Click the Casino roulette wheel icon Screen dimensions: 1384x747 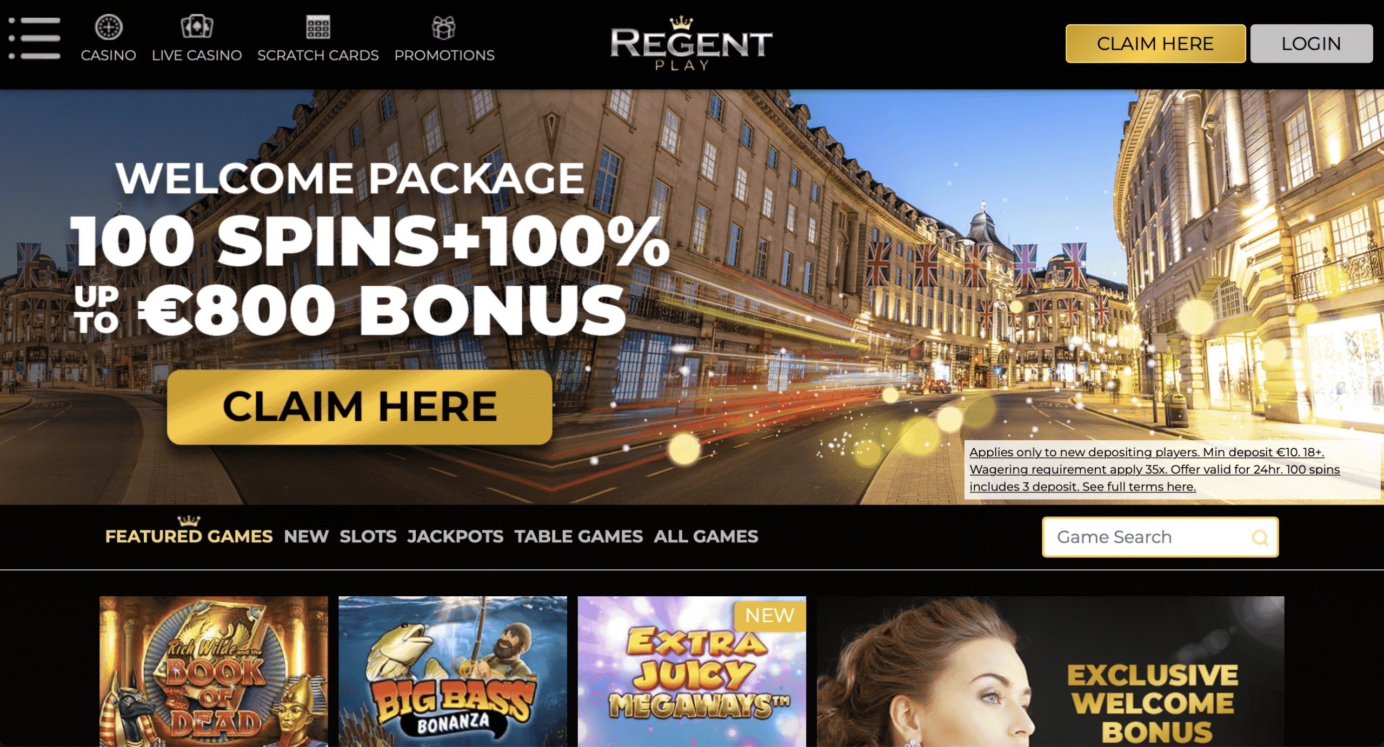click(x=109, y=27)
